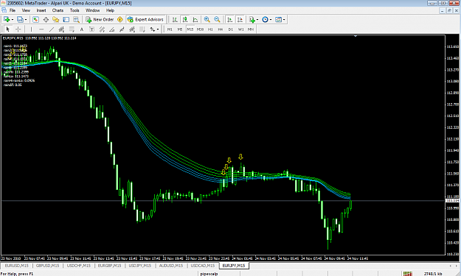Switch chart to bar chart view
This screenshot has width=461, height=276.
coord(175,20)
